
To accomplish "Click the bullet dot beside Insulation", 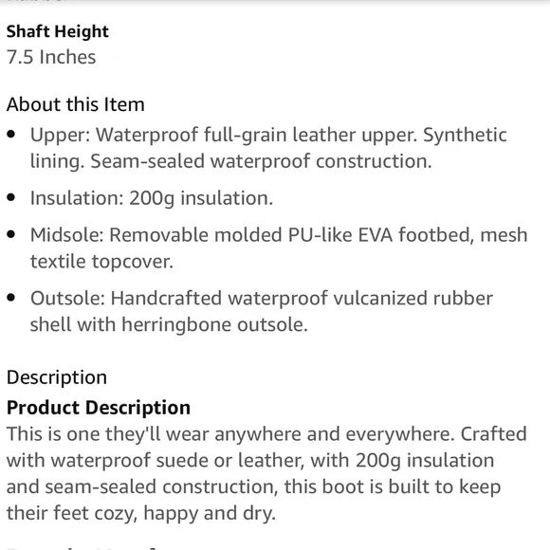I will [x=11, y=197].
